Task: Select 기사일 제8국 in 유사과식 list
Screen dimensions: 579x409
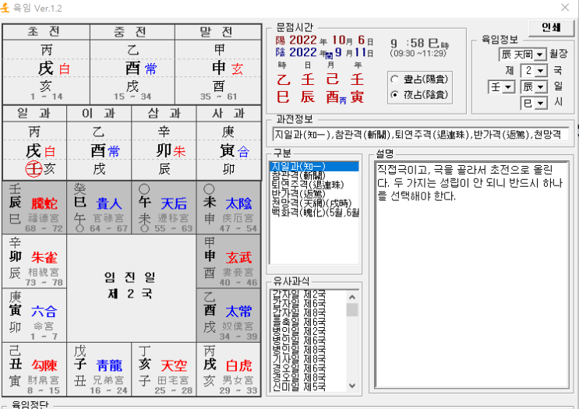Action: [x=299, y=359]
